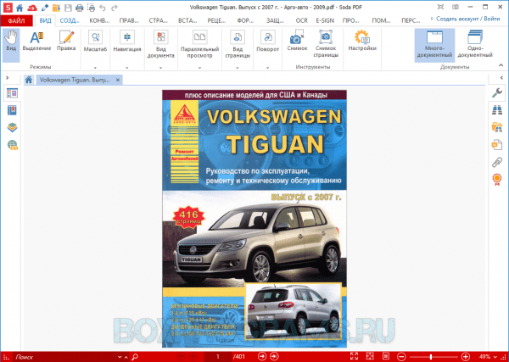This screenshot has width=509, height=362.
Task: Take a Снимок snapshot
Action: pyautogui.click(x=297, y=41)
